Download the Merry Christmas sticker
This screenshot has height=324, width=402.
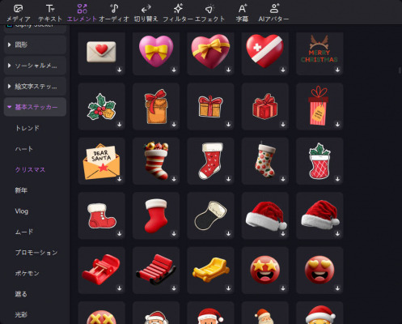tap(337, 70)
